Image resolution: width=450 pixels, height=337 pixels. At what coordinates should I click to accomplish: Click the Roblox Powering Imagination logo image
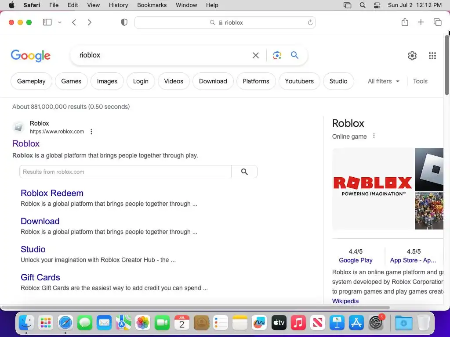pyautogui.click(x=373, y=189)
